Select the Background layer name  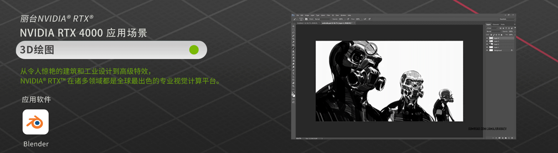[x=498, y=50]
